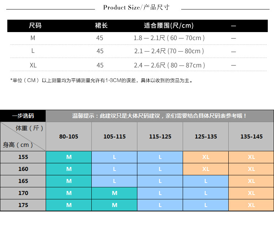Viewport: 274px width, 234px height.
Task: Click the 裙长 column header
Action: pos(101,26)
